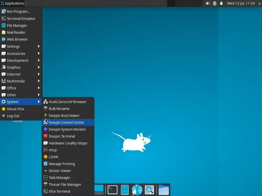Click the clock showing Wed 13 Jul, 11:54
The image size is (262, 196).
[241, 3]
